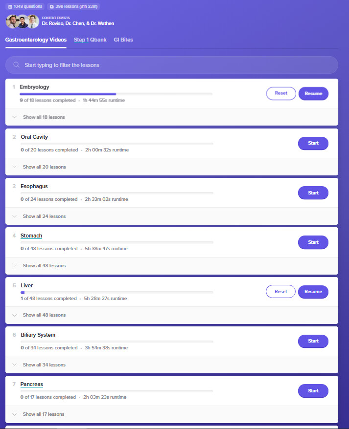Click the content experts avatar photos

(x=22, y=21)
